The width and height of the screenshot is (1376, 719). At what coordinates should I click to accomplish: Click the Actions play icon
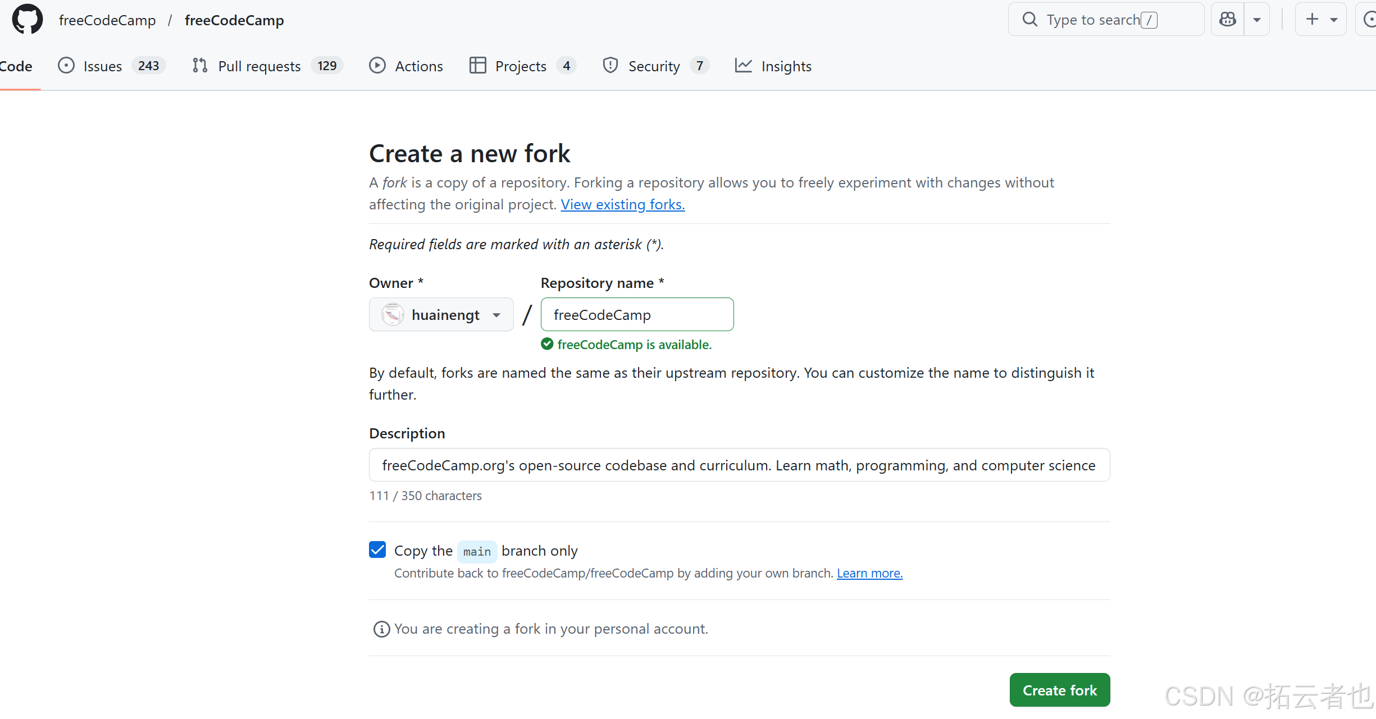click(x=377, y=66)
